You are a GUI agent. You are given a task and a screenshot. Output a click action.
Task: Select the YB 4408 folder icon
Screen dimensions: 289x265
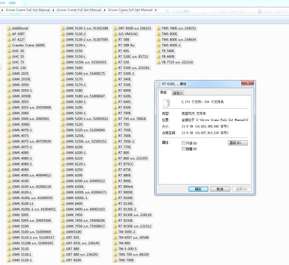click(x=158, y=57)
